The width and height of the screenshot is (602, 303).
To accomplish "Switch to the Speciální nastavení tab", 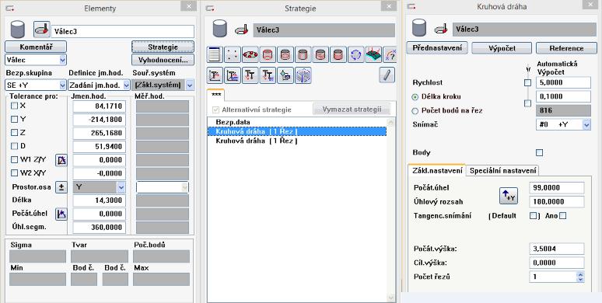I will coord(502,171).
